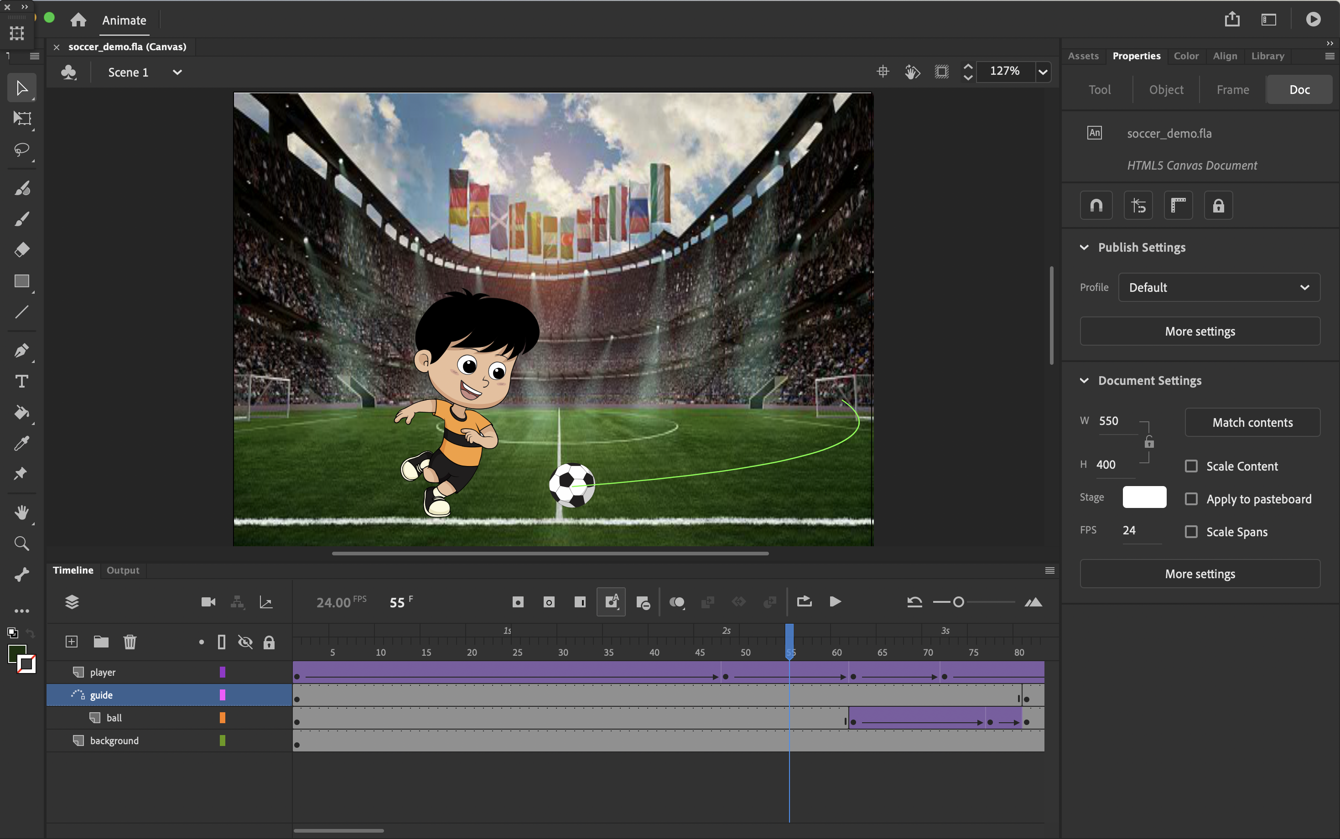1340x839 pixels.
Task: Select the Paint Bucket tool
Action: (x=21, y=412)
